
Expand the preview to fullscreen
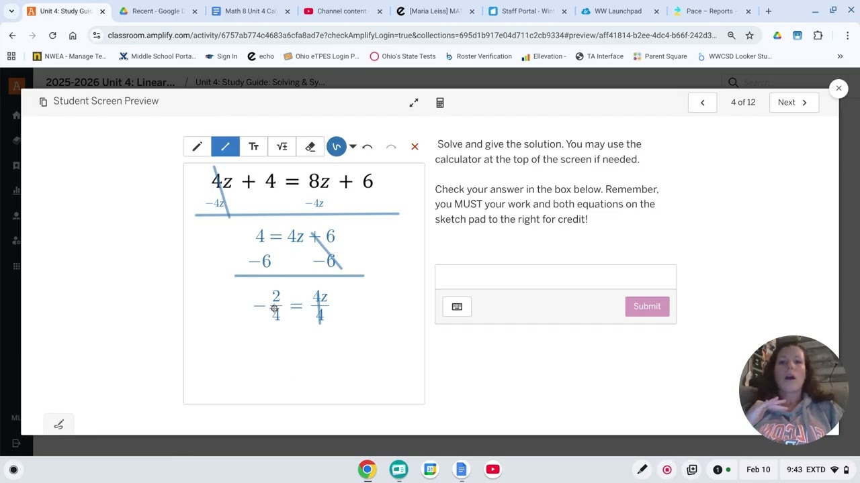click(x=414, y=103)
